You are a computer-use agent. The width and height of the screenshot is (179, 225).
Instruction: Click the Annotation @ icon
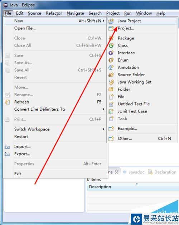click(111, 67)
